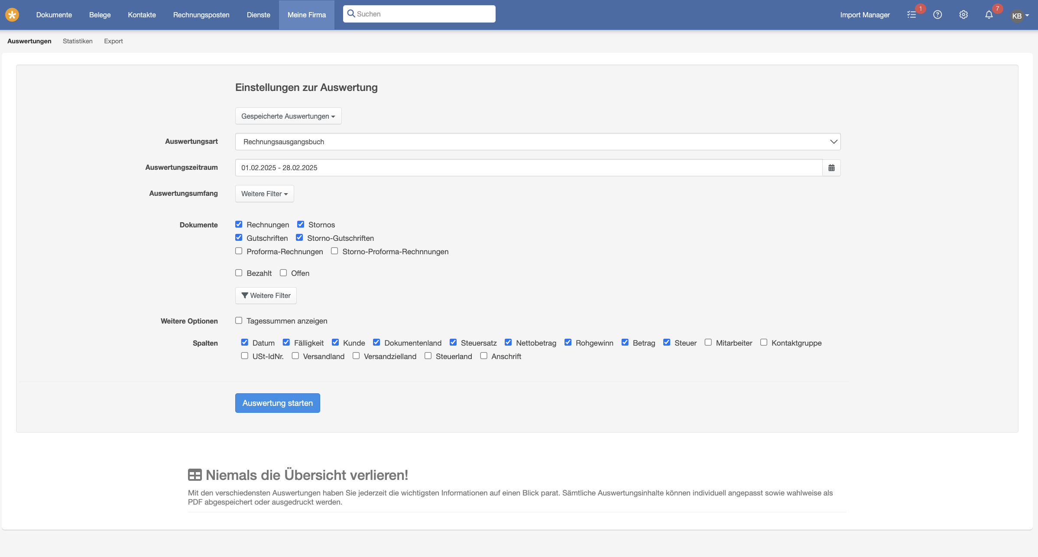
Task: Uncheck the Rechnungen checkbox
Action: tap(239, 224)
